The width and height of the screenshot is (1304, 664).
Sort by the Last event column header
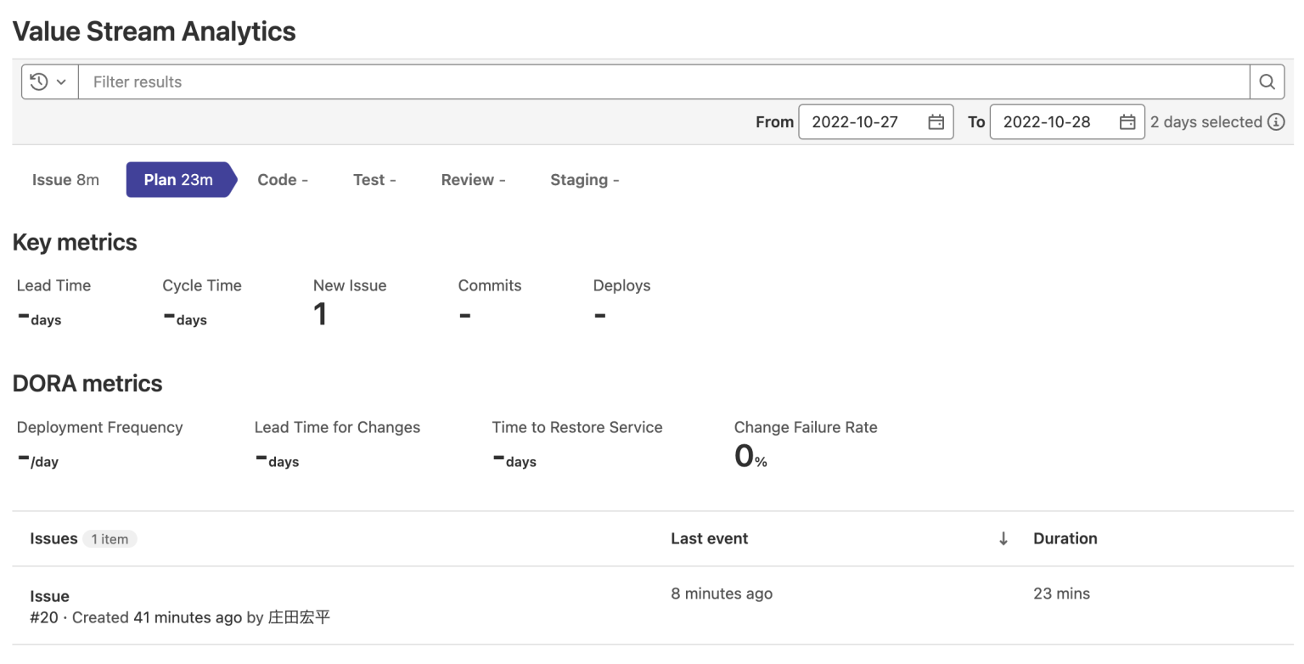point(710,538)
